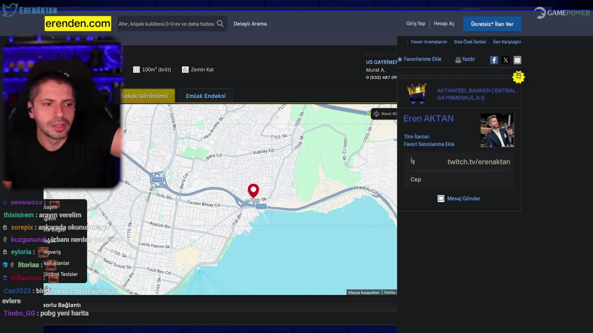593x333 pixels.
Task: Click Timbo_GG chat username
Action: pyautogui.click(x=19, y=313)
